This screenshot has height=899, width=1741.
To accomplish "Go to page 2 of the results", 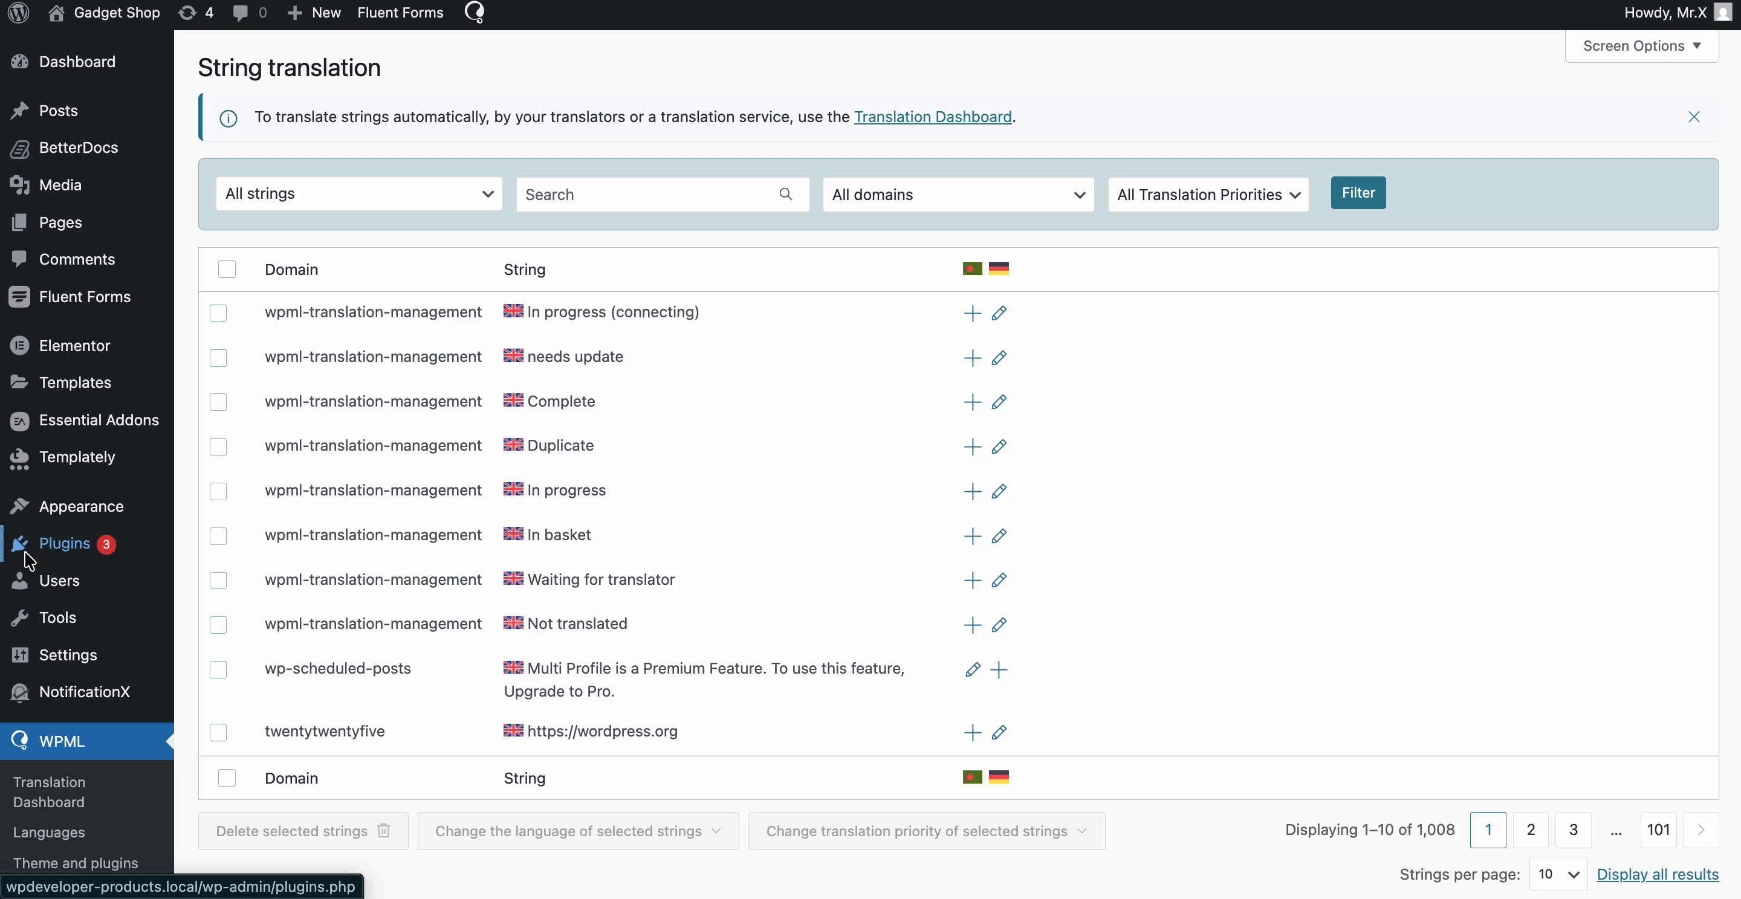I will 1531,830.
